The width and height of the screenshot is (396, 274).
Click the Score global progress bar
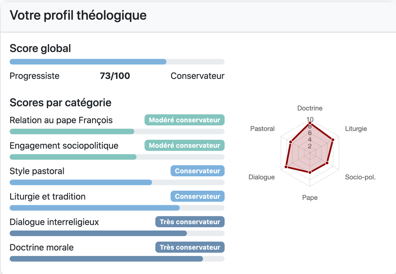(117, 62)
